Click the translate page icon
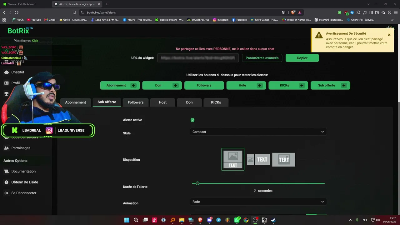 (x=283, y=12)
